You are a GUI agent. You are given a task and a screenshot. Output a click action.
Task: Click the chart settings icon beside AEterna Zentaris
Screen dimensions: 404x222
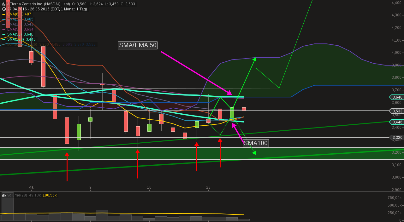pos(4,4)
